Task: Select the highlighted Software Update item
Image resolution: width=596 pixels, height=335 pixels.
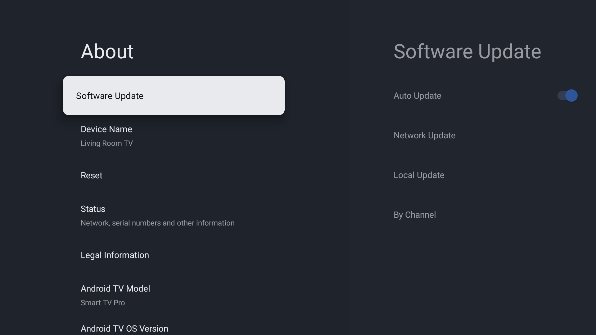Action: pyautogui.click(x=110, y=96)
